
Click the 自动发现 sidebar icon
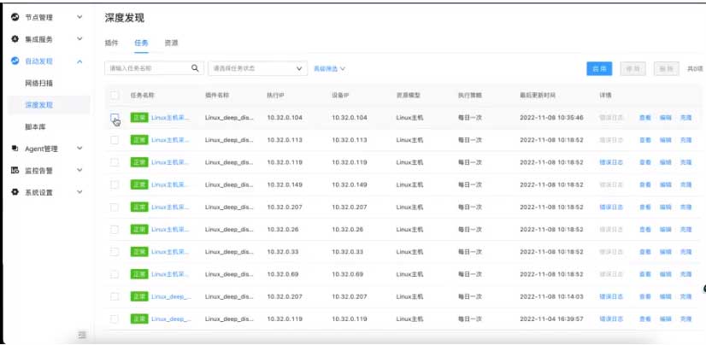pos(15,61)
